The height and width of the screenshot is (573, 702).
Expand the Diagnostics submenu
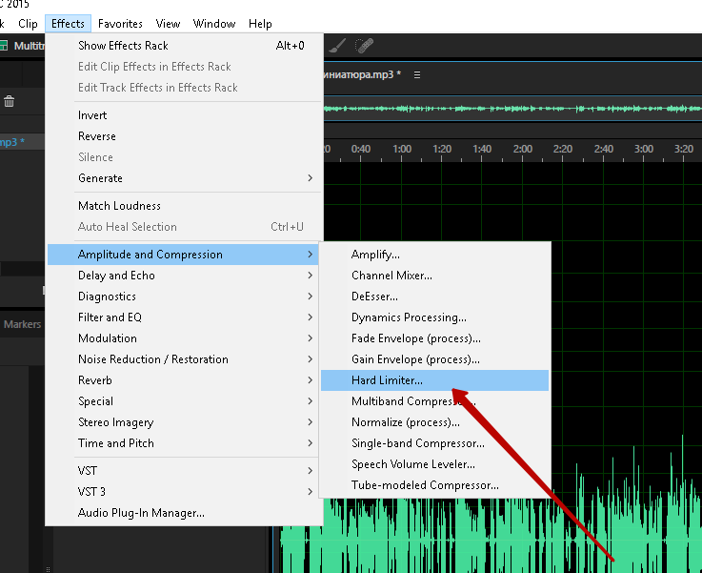183,297
